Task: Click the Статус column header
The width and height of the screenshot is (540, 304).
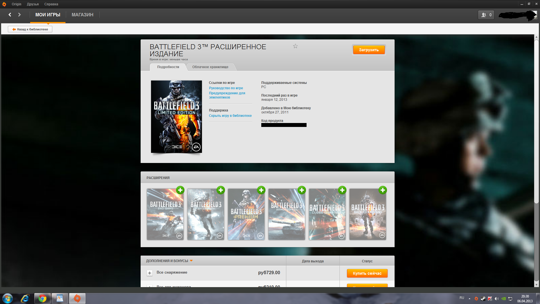Action: point(367,261)
